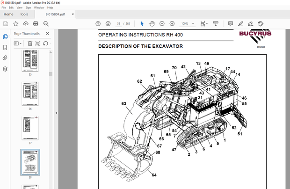The width and height of the screenshot is (290, 189).
Task: Open the Help menu
Action: (50, 7)
